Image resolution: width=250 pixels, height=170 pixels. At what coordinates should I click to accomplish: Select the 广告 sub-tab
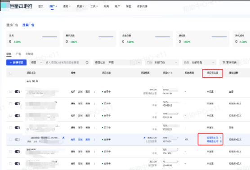point(18,54)
